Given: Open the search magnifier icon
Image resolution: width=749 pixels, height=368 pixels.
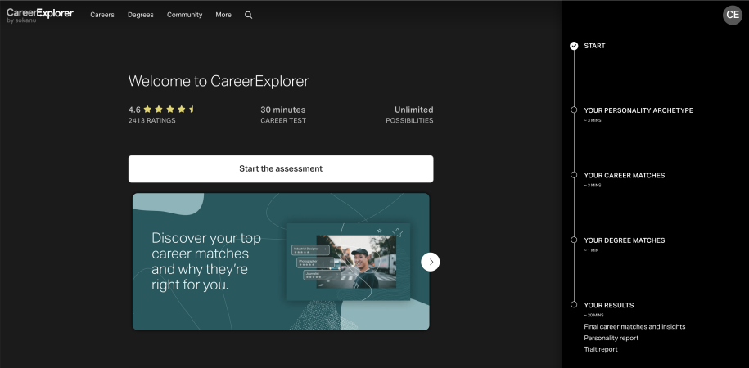Looking at the screenshot, I should 249,15.
